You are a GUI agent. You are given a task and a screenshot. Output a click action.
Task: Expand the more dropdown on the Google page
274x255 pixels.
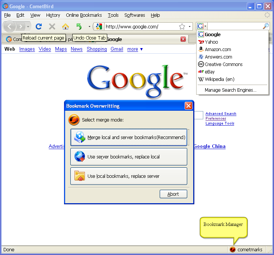(141, 49)
